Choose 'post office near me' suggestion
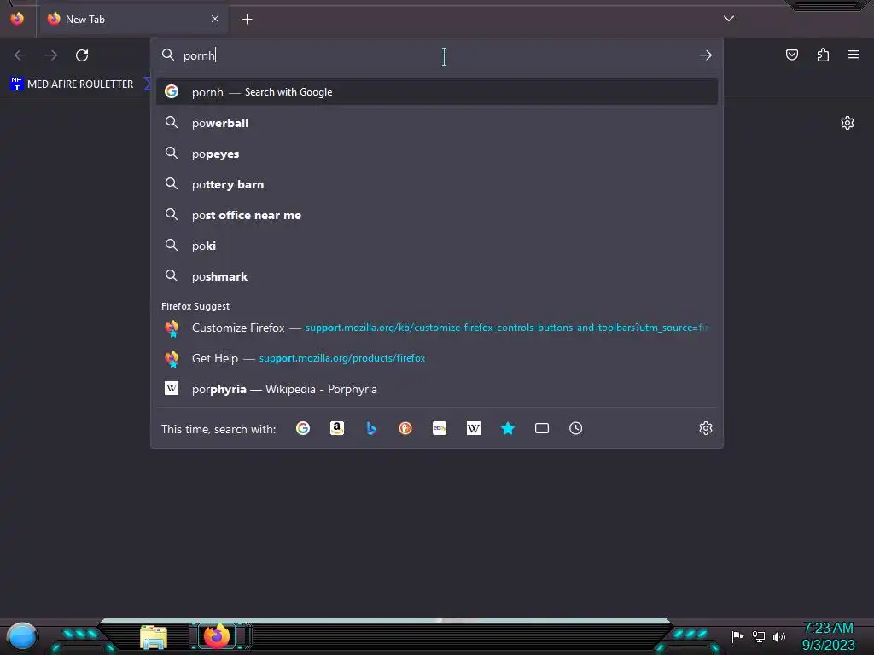Screen dimensions: 874x655 437,215
